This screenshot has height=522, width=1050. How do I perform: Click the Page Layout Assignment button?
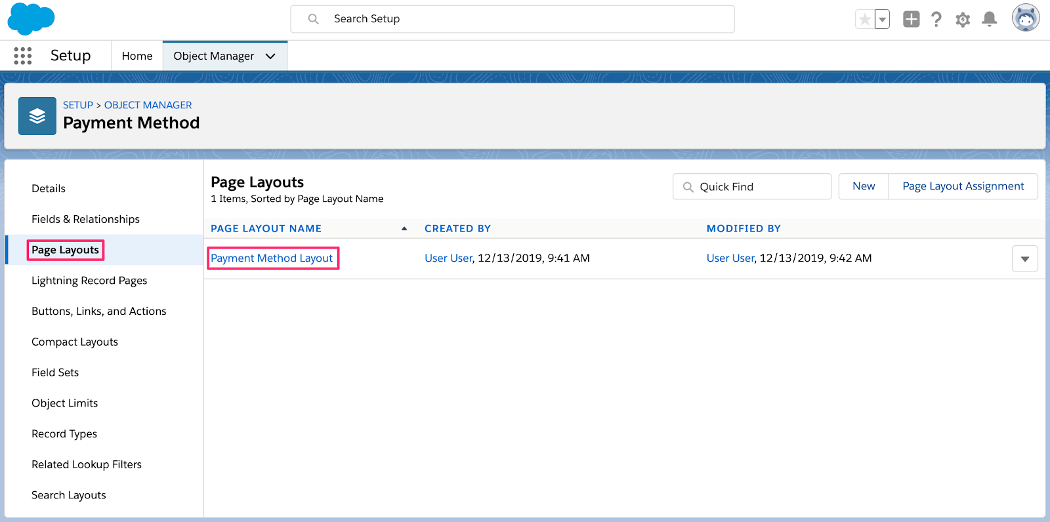coord(963,186)
